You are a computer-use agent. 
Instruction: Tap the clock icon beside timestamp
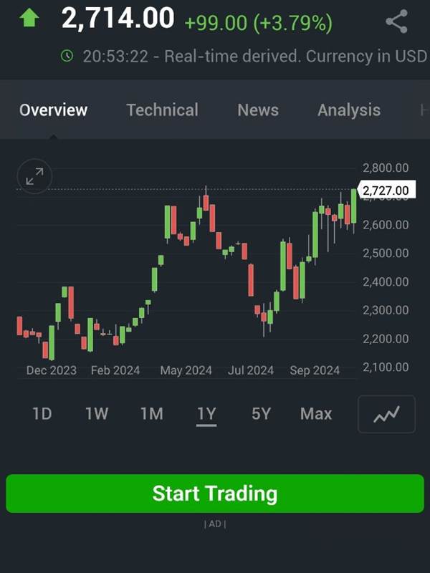pyautogui.click(x=67, y=56)
